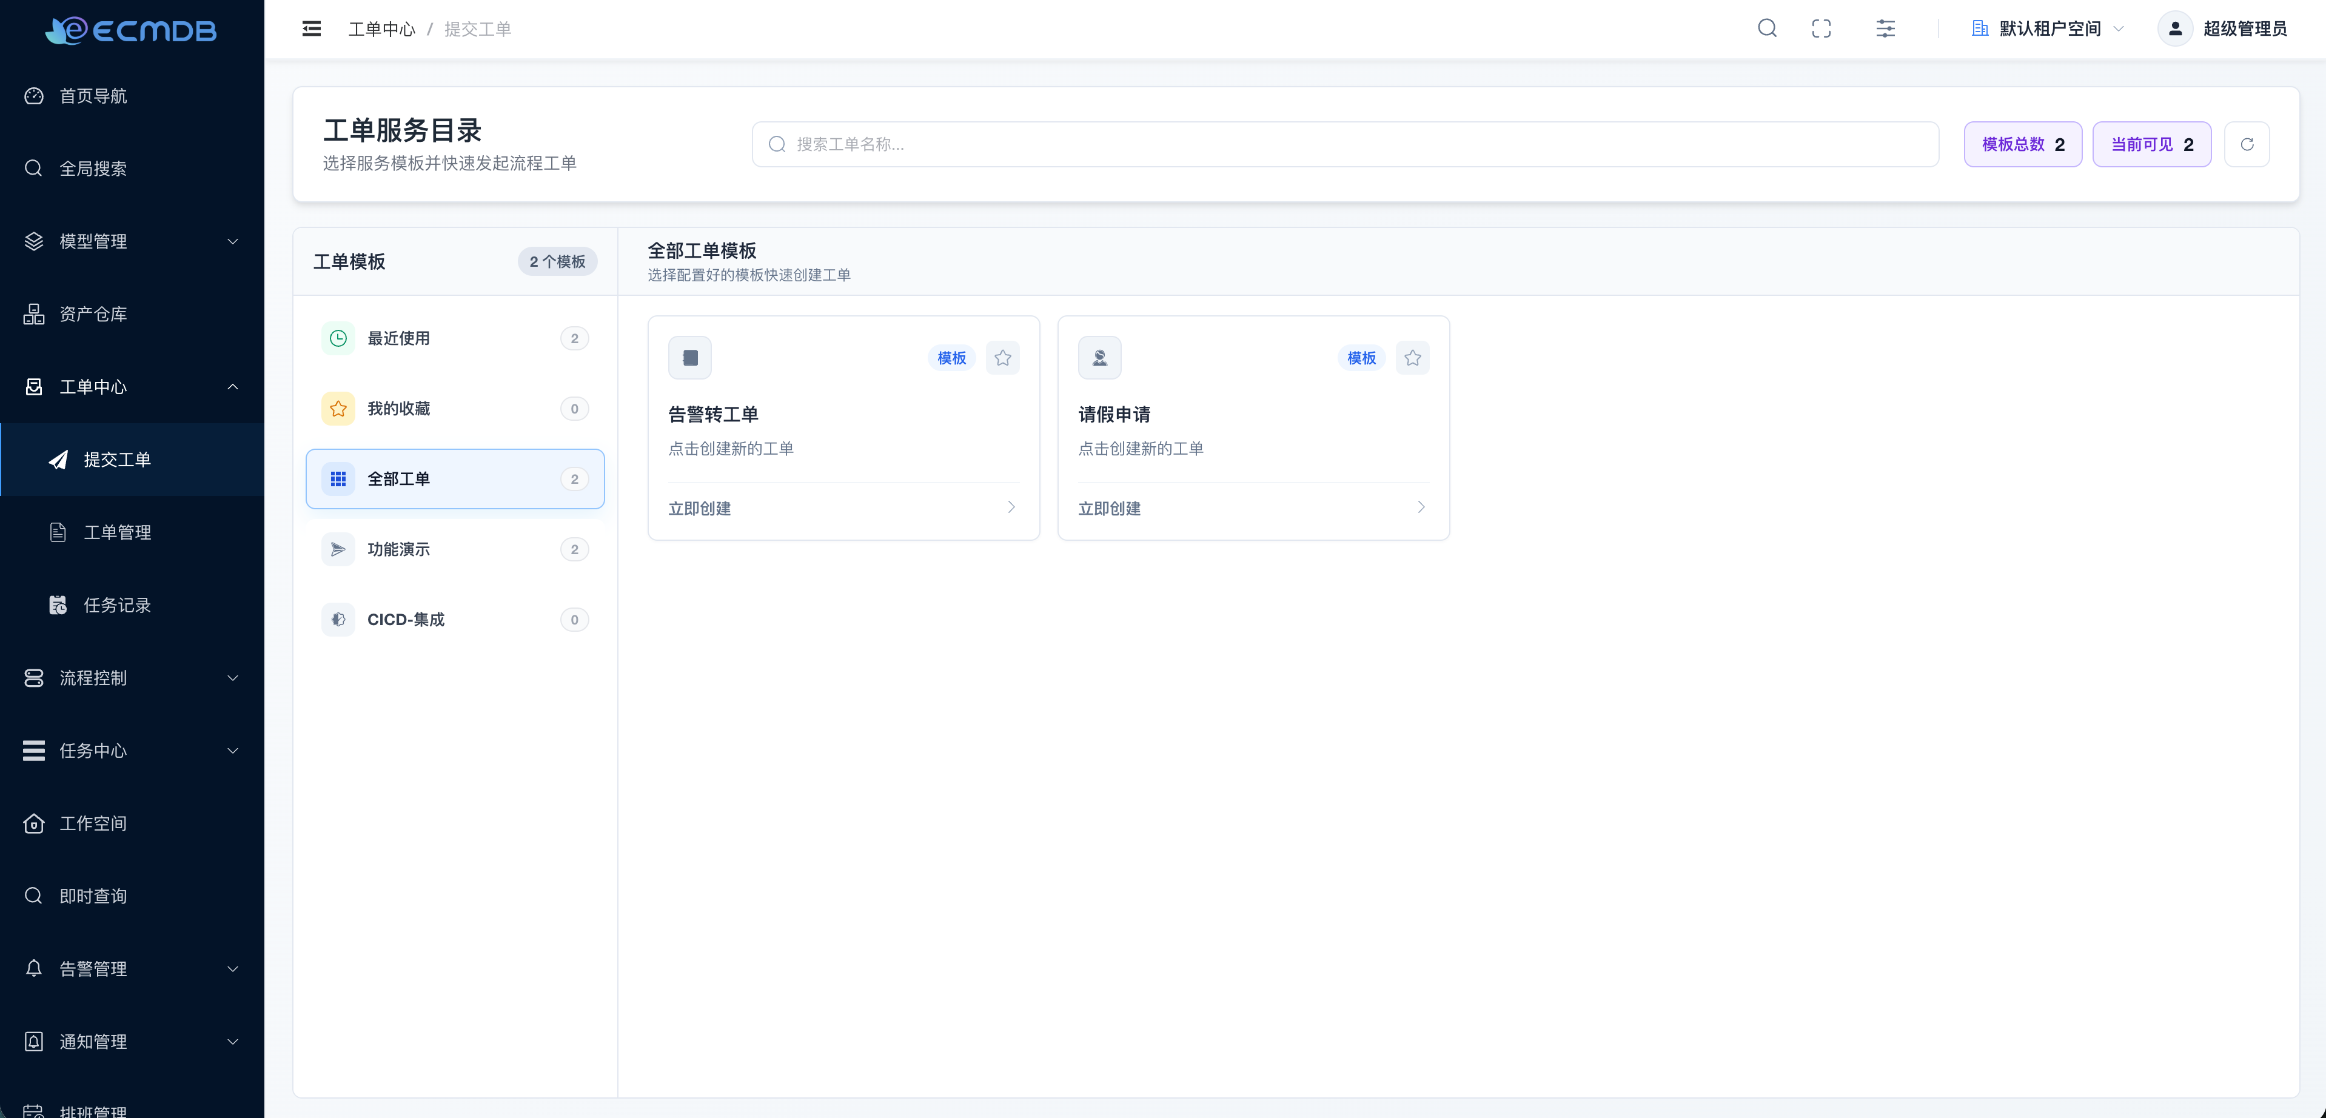2326x1118 pixels.
Task: Go to 任务记录 submenu
Action: pos(132,605)
